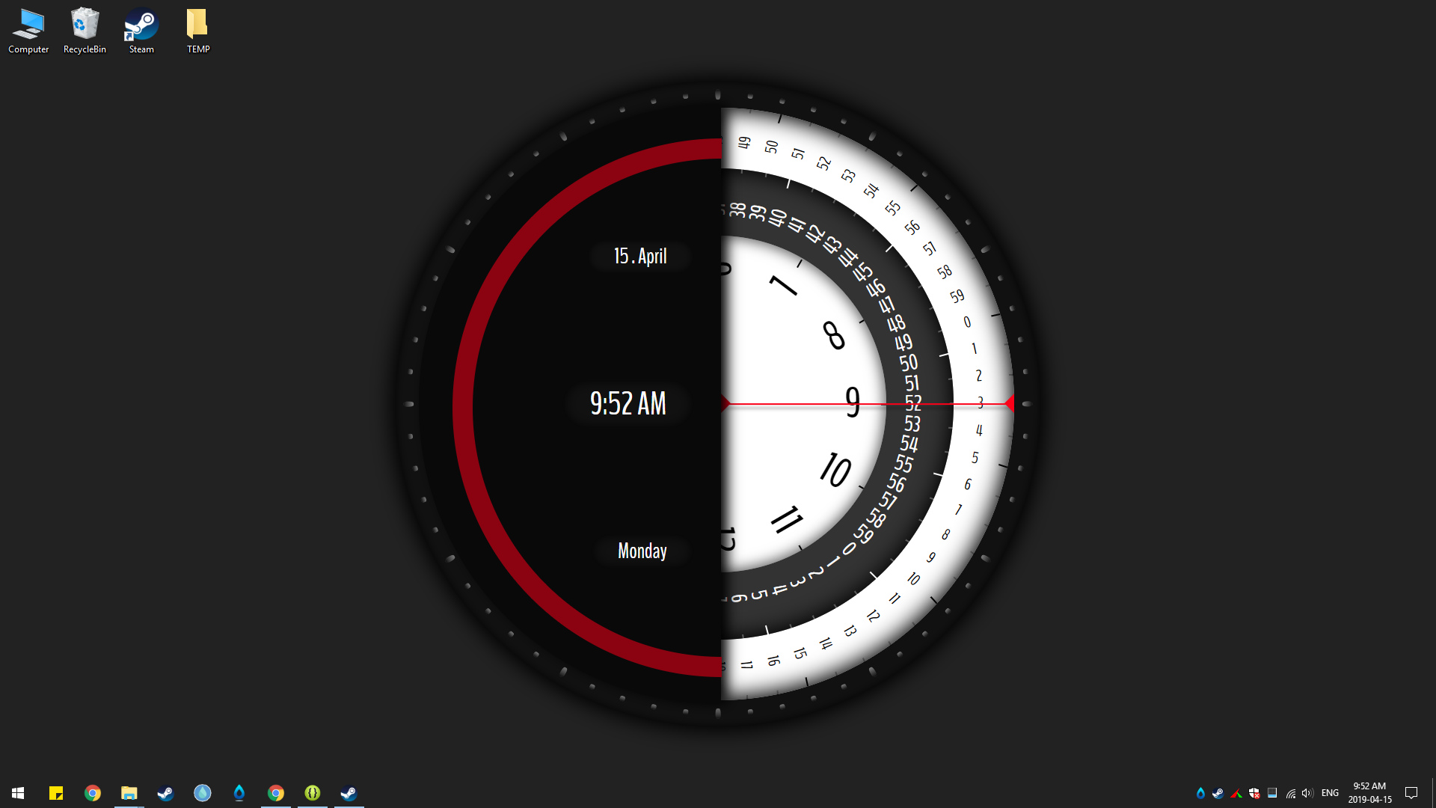
Task: Open Recycle Bin from desktop
Action: [x=85, y=31]
